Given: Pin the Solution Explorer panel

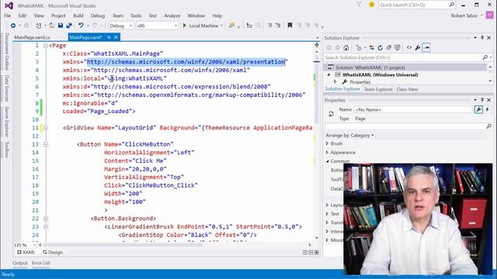Looking at the screenshot, I should (482, 38).
